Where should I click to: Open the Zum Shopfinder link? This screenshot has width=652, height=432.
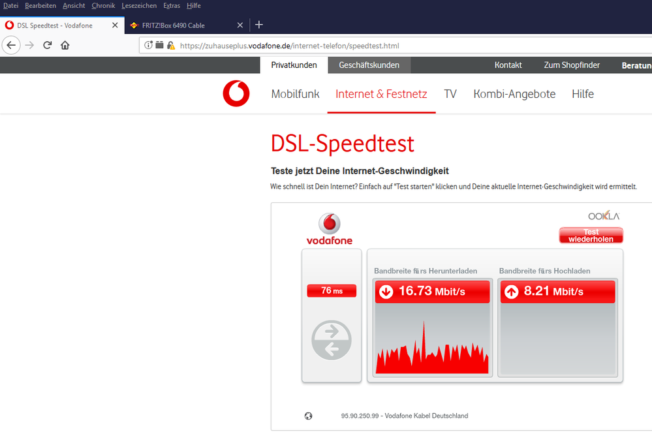point(572,65)
